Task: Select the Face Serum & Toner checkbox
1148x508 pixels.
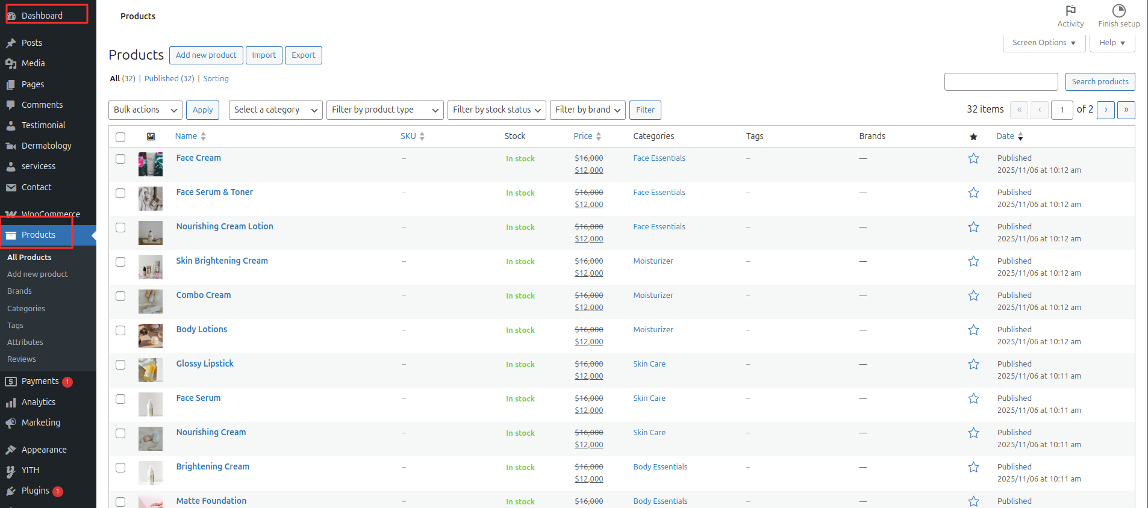Action: click(x=120, y=193)
